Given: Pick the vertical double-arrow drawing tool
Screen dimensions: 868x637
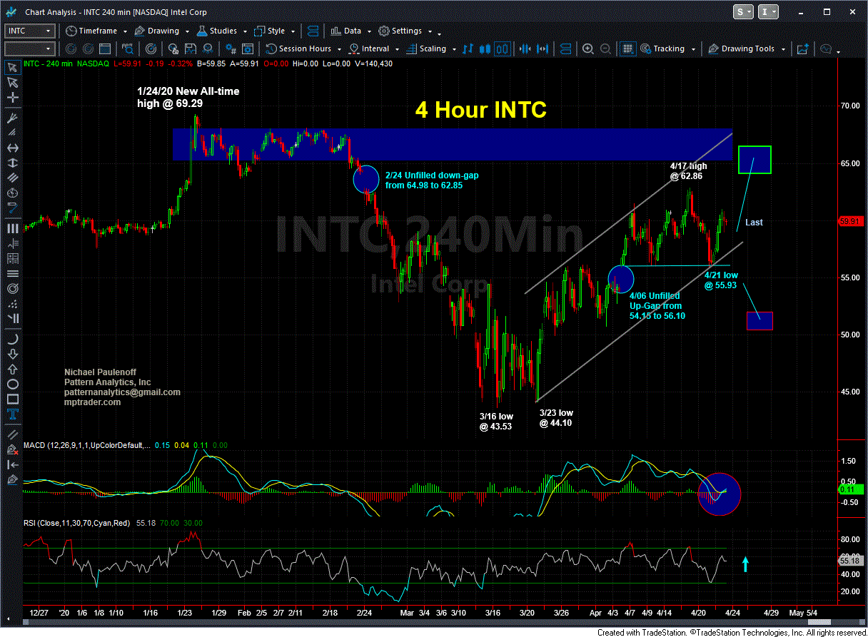Looking at the screenshot, I should tap(12, 163).
